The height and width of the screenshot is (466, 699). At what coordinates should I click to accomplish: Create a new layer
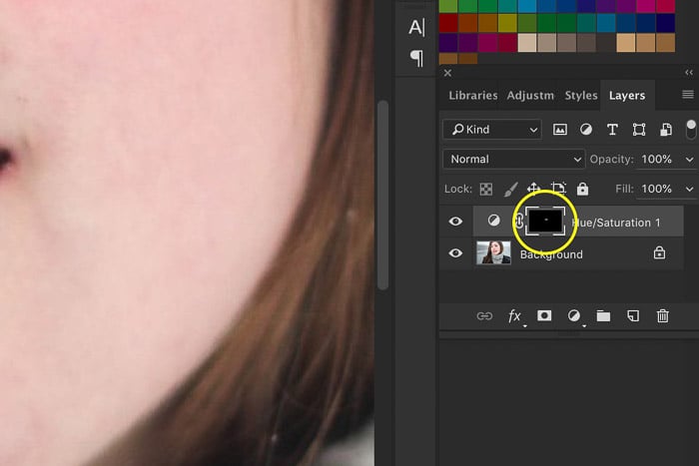tap(633, 316)
